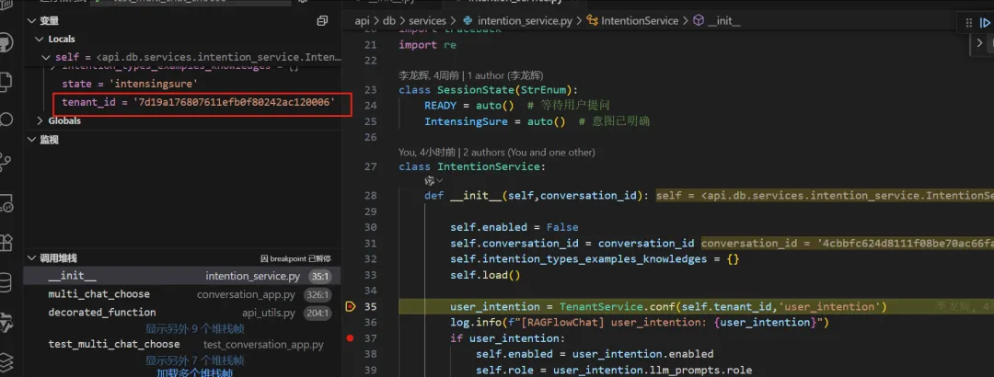Click 'IntensingSure = auto()' on line 25
Viewport: 994px width, 377px height.
[x=494, y=121]
